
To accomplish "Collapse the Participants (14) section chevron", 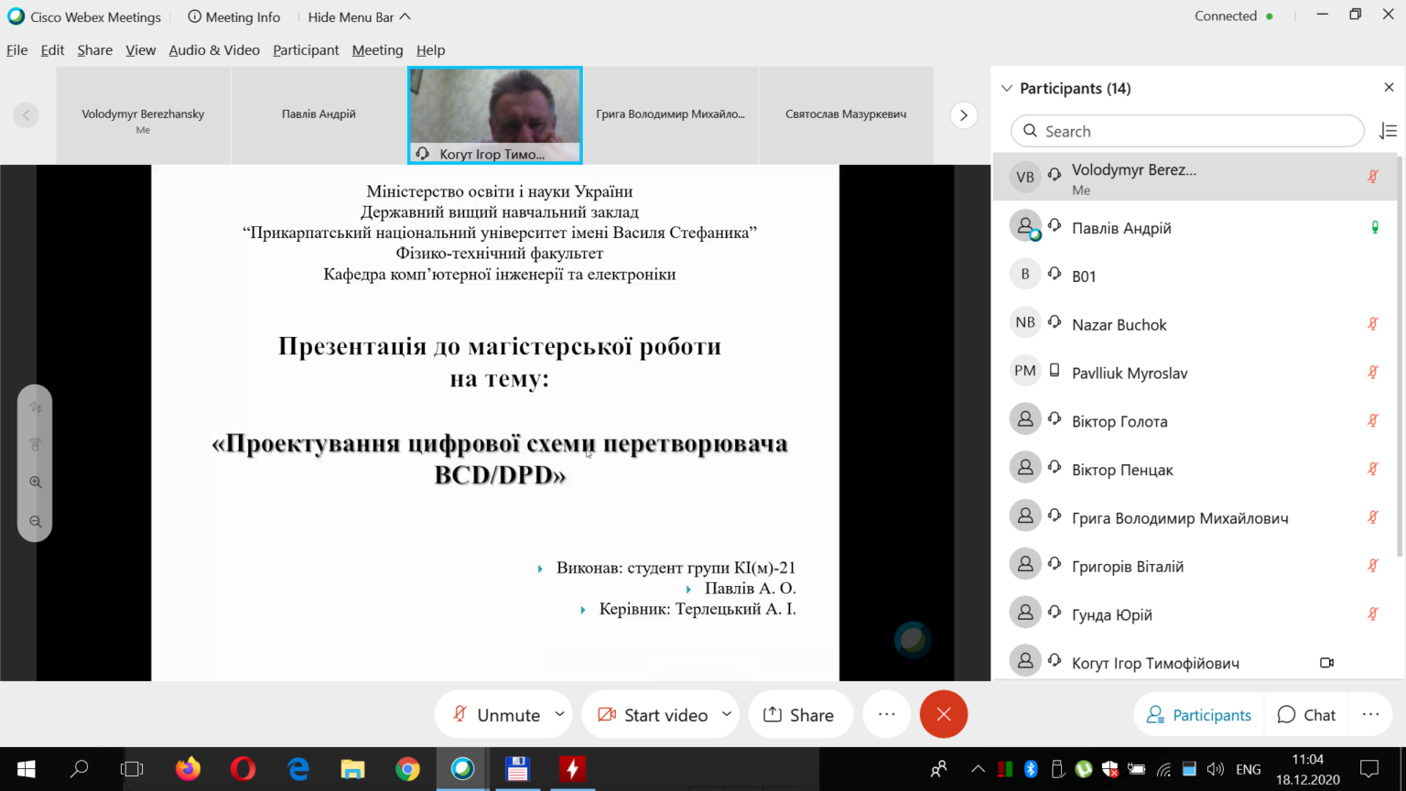I will pyautogui.click(x=1007, y=89).
